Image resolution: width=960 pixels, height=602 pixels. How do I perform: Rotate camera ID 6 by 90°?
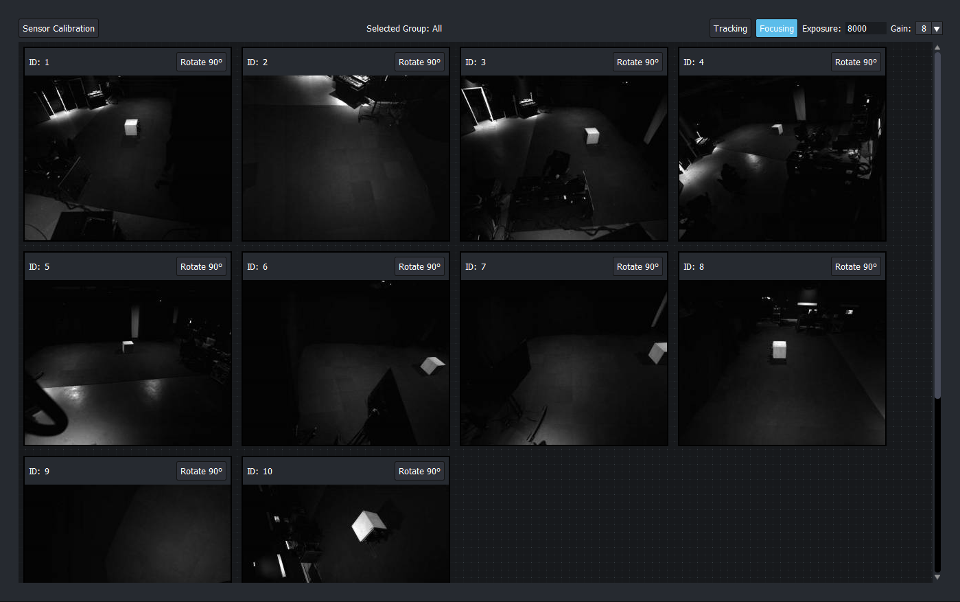pos(419,266)
